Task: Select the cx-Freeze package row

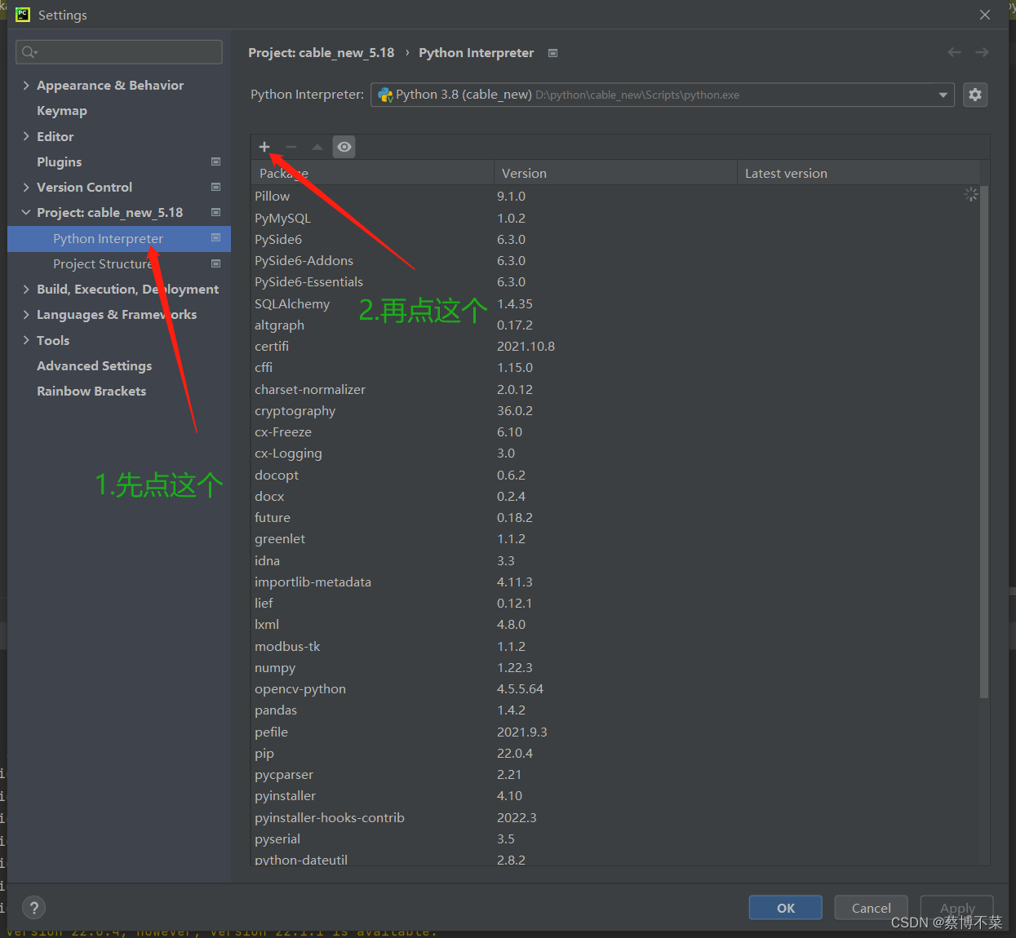Action: click(615, 431)
